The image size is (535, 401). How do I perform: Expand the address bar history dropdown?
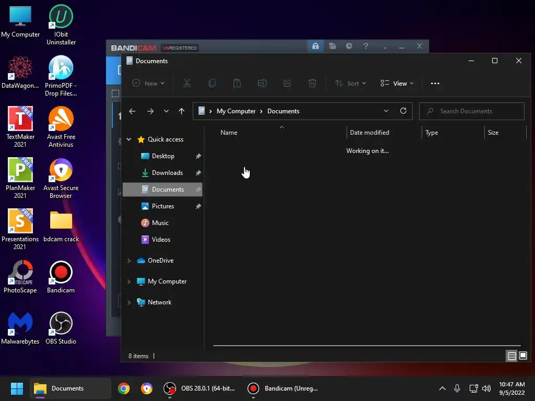point(386,111)
